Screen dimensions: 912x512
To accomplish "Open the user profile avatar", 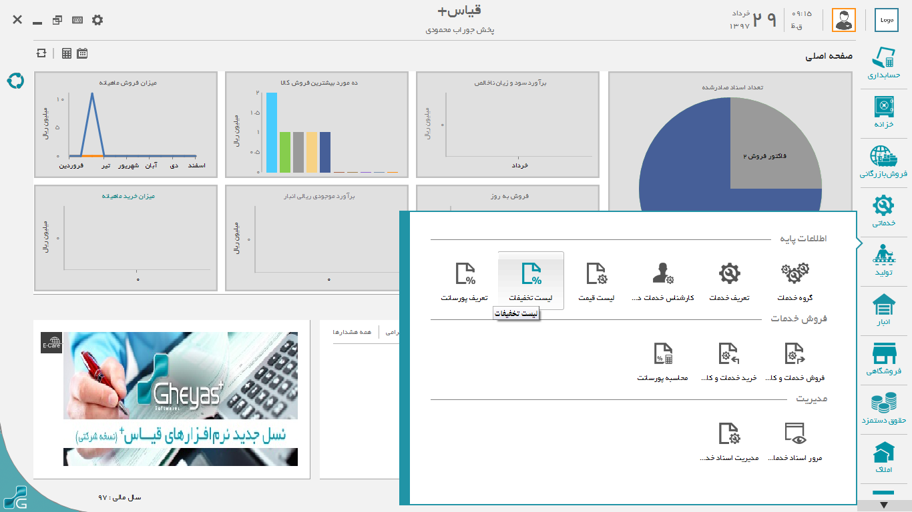I will point(844,20).
